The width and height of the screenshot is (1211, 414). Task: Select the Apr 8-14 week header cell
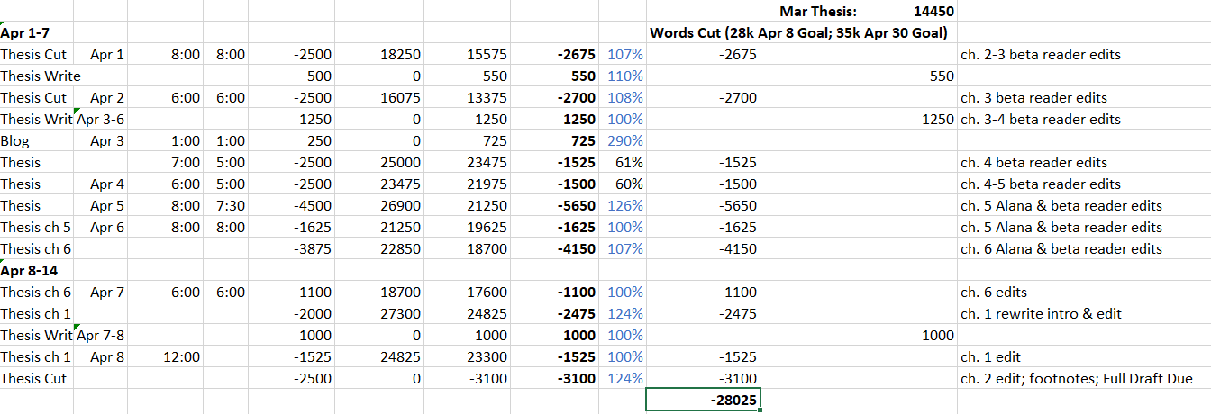29,270
